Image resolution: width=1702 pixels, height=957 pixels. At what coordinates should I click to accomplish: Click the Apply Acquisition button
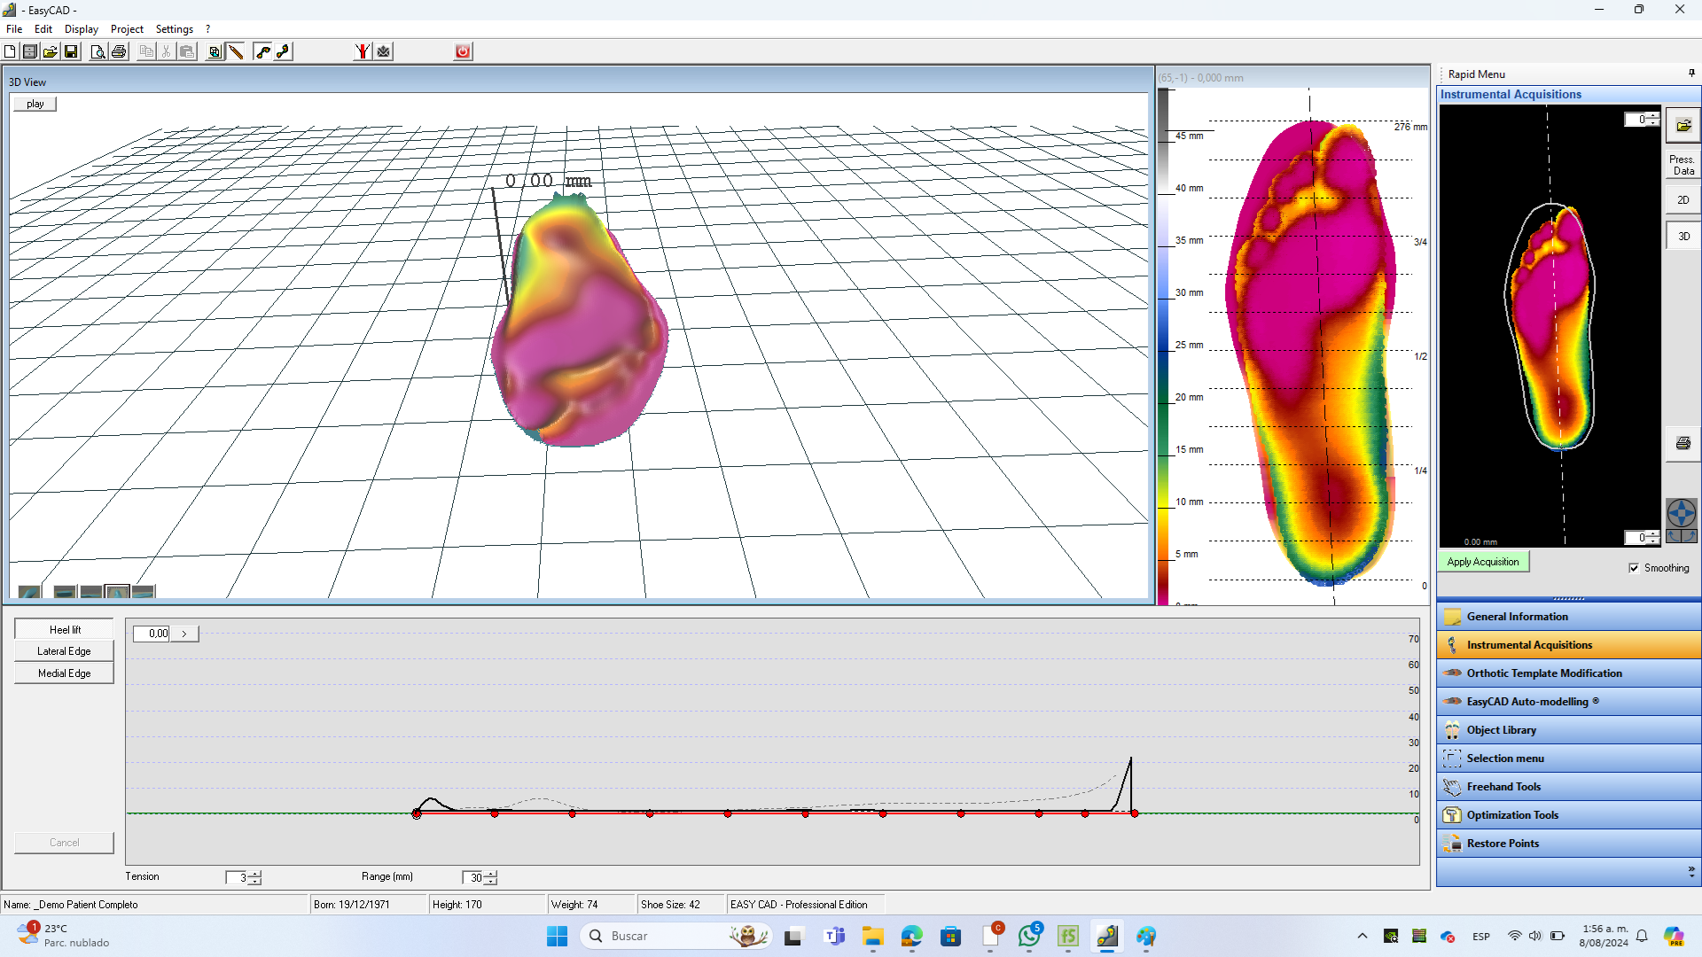[x=1482, y=562]
